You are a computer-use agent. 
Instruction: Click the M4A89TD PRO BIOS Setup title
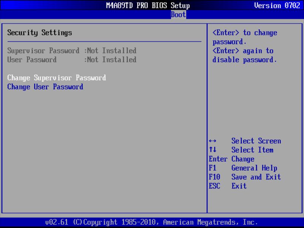tap(148, 5)
